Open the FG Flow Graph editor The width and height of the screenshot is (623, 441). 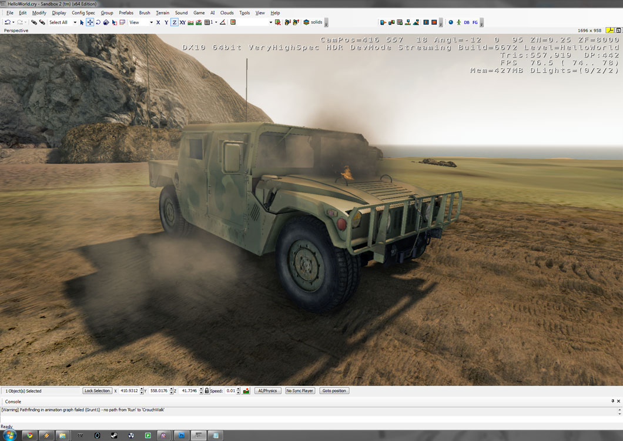point(475,22)
